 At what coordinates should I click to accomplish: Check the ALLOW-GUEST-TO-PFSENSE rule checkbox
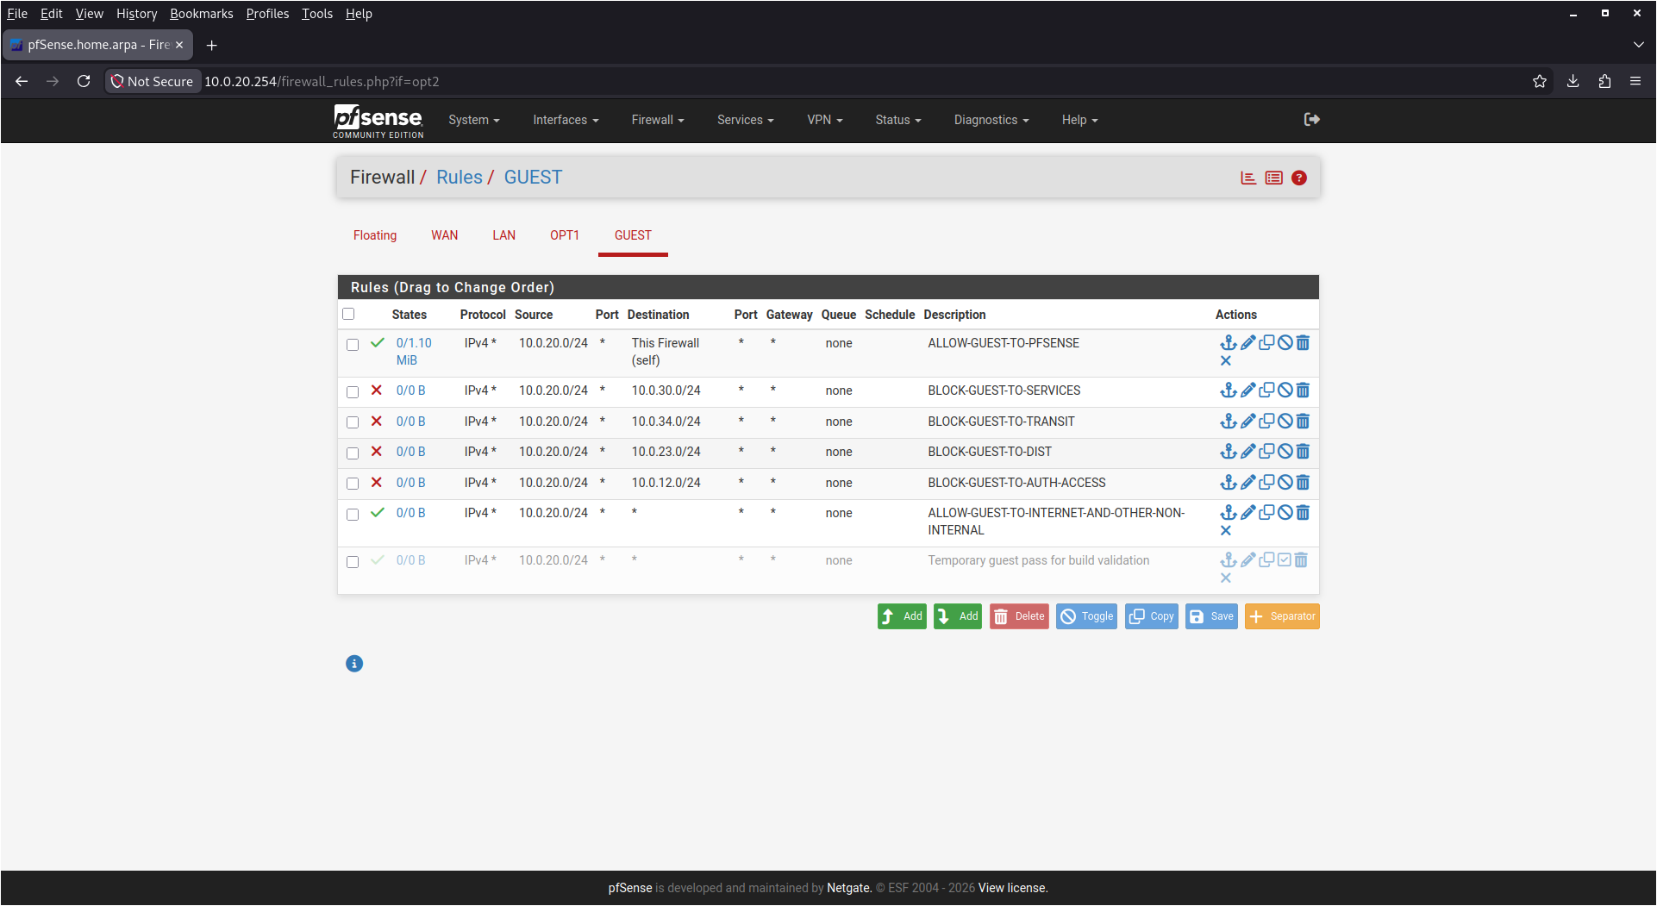click(353, 345)
